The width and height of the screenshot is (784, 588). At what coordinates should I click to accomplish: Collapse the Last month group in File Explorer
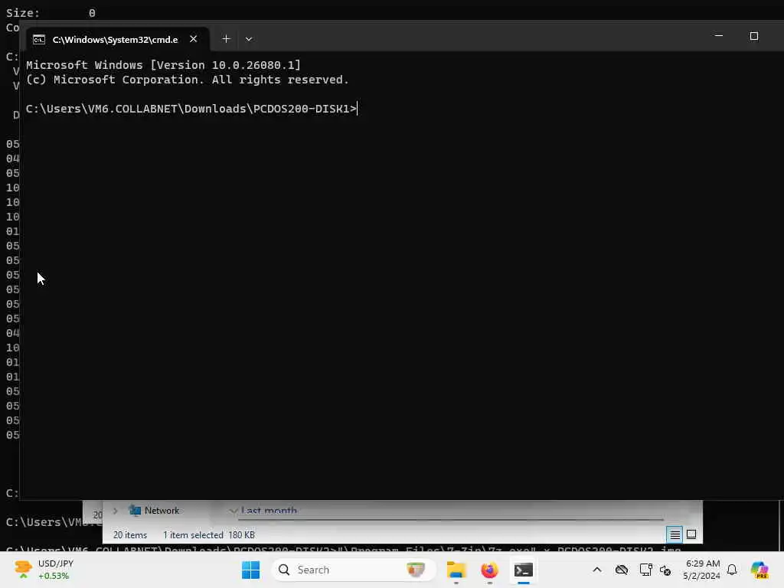click(233, 511)
